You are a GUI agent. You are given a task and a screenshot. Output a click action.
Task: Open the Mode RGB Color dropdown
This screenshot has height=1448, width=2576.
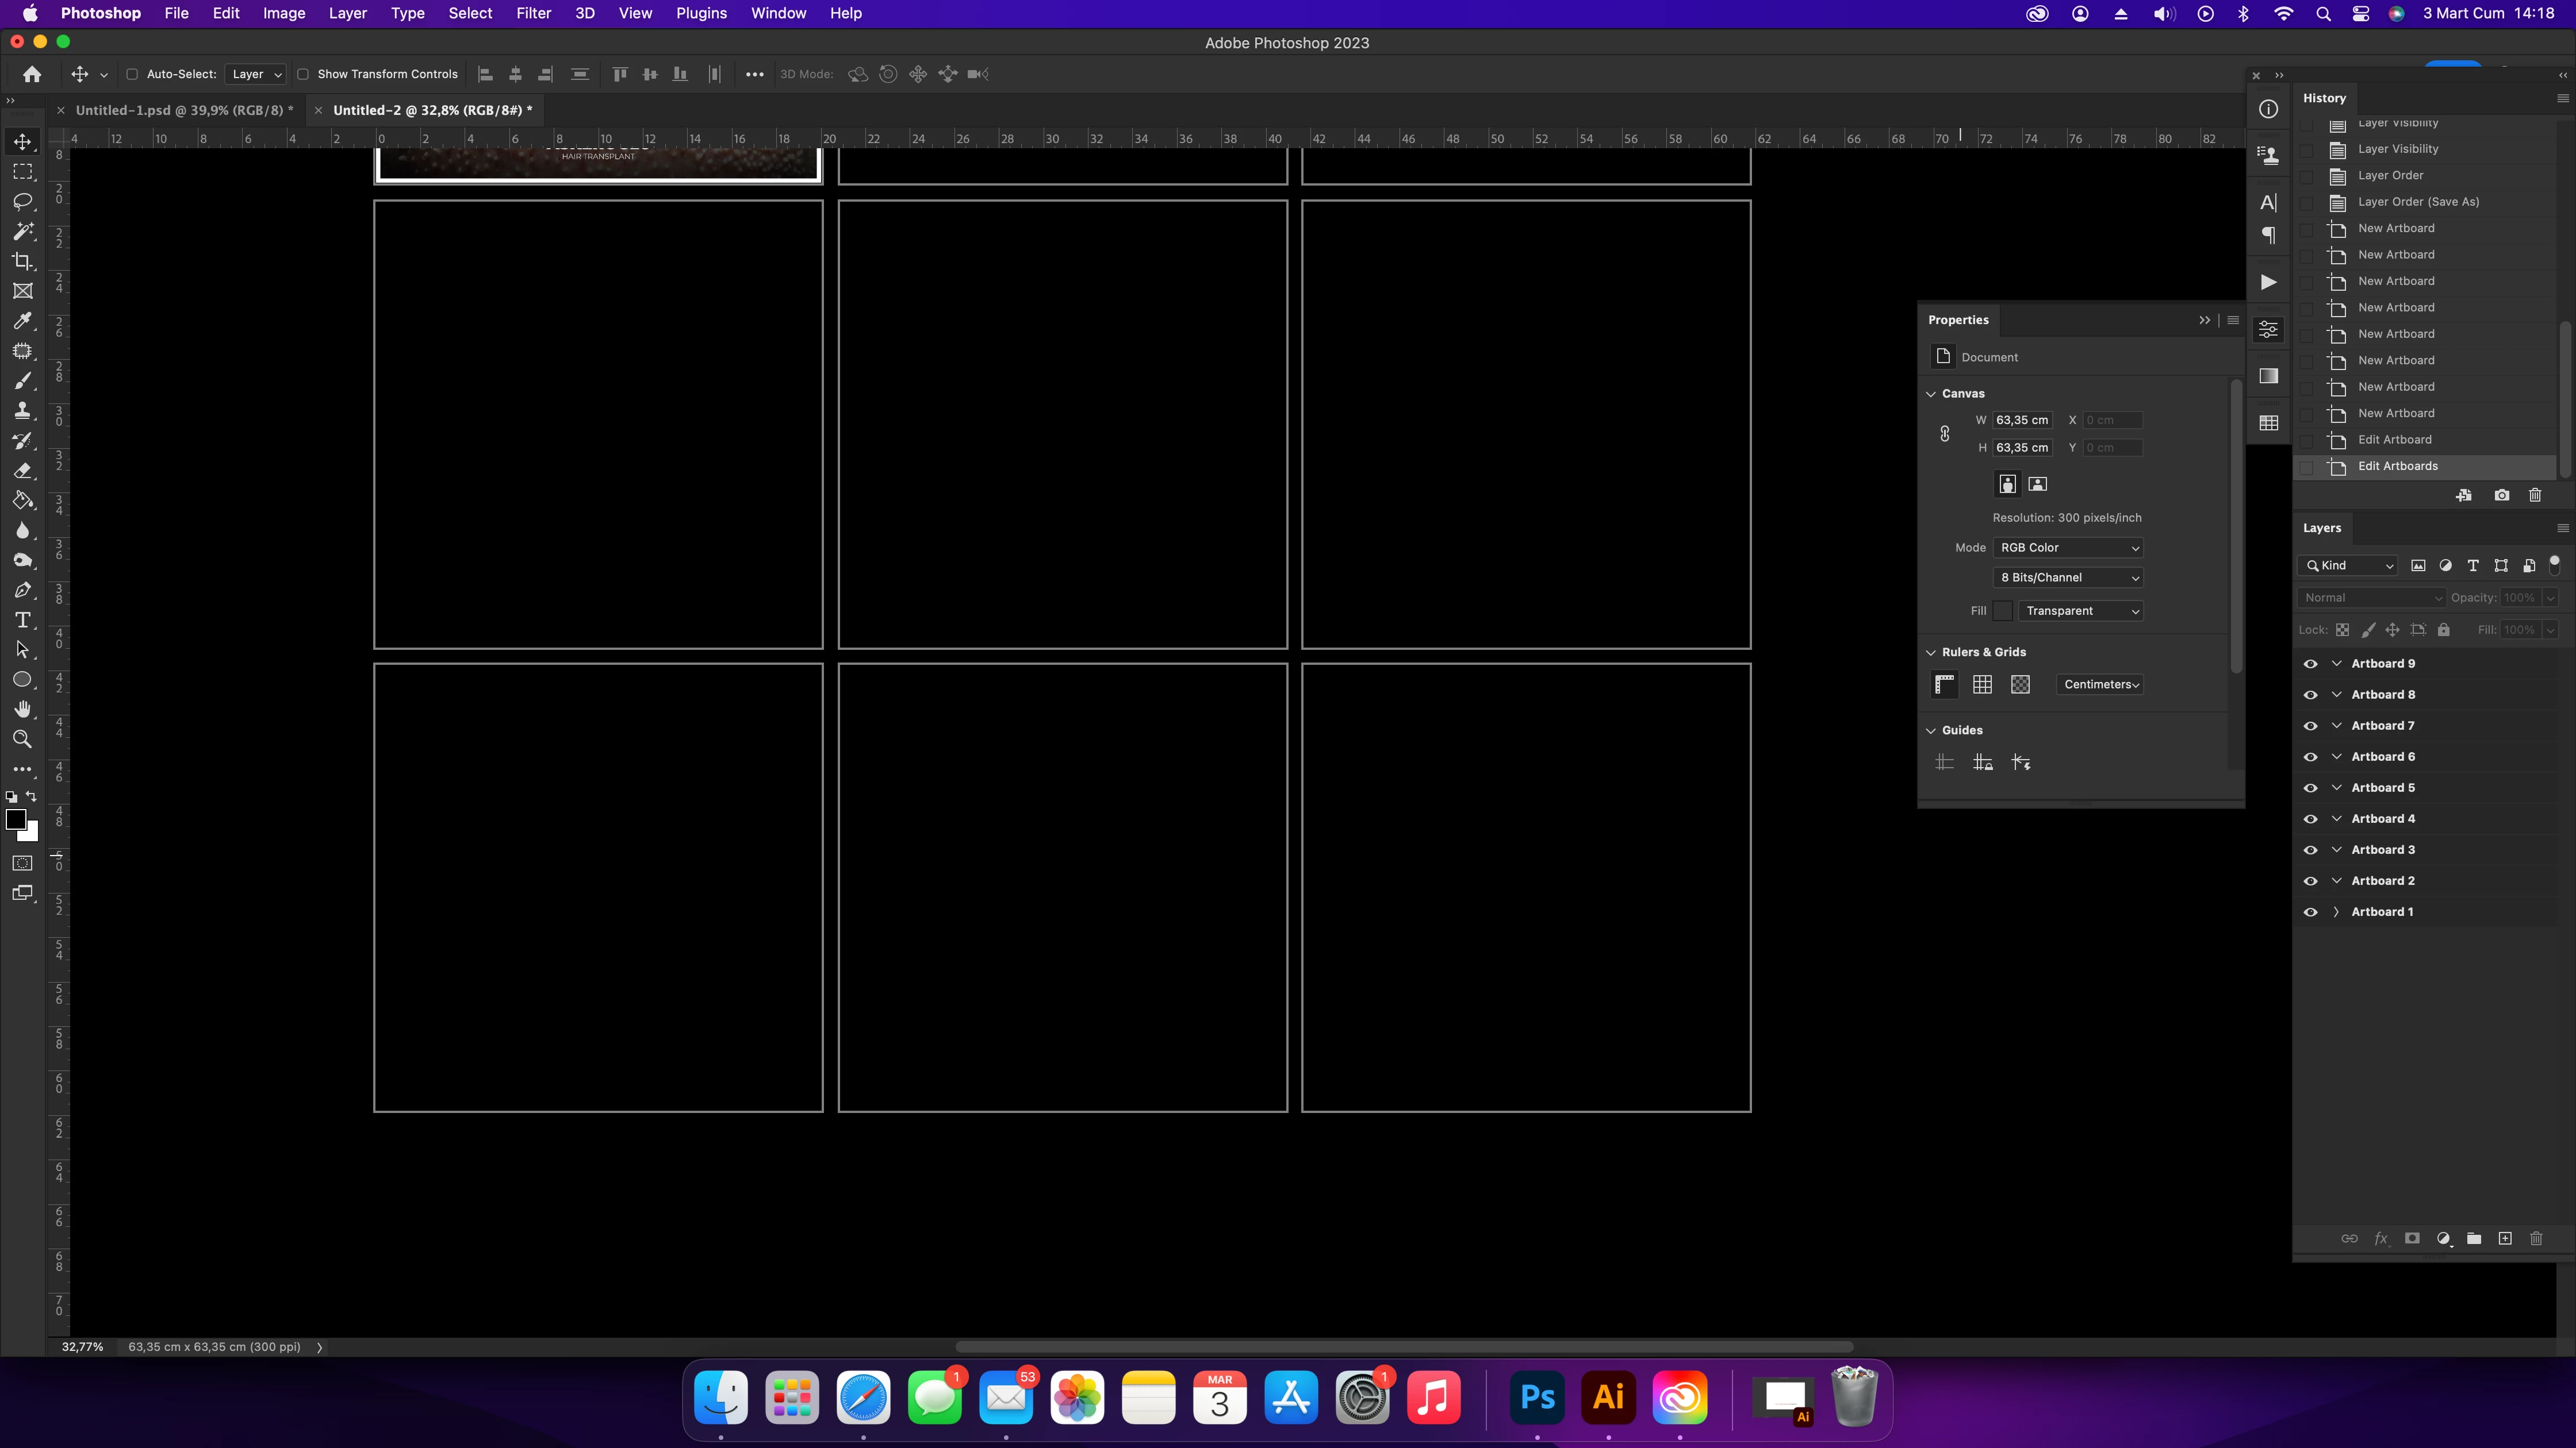(2068, 548)
